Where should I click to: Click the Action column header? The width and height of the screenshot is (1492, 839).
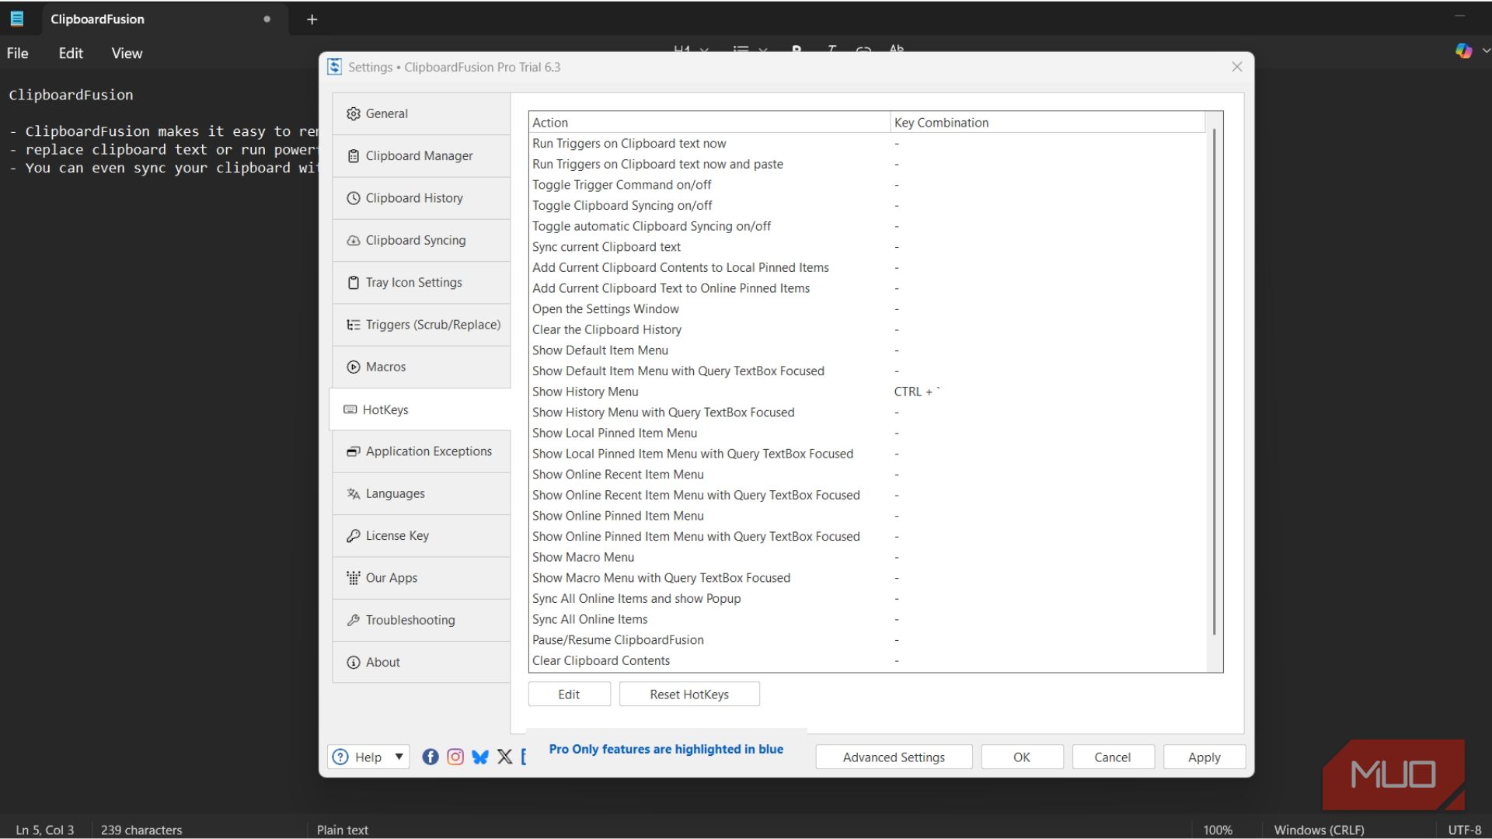coord(709,123)
